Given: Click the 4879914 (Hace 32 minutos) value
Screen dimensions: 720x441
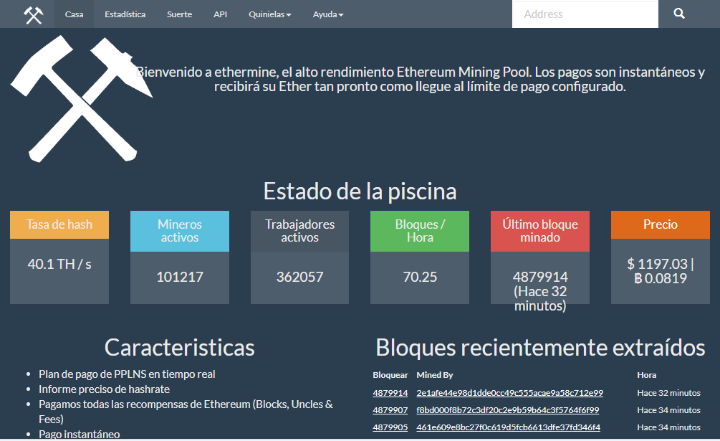Looking at the screenshot, I should 540,291.
